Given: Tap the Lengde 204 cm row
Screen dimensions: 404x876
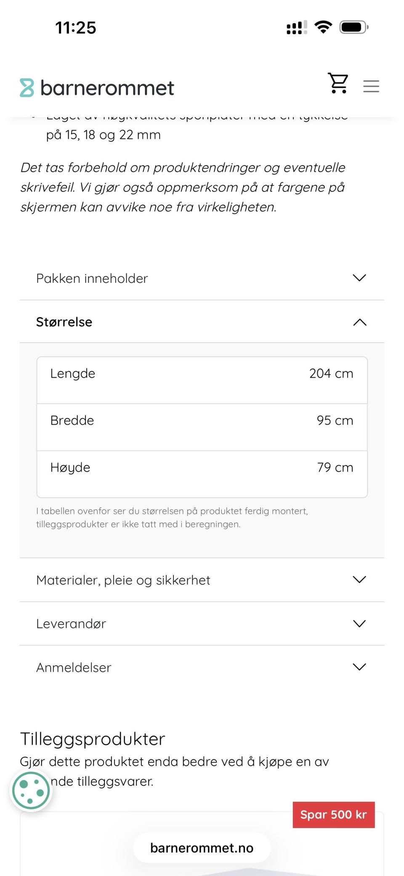Looking at the screenshot, I should 202,380.
